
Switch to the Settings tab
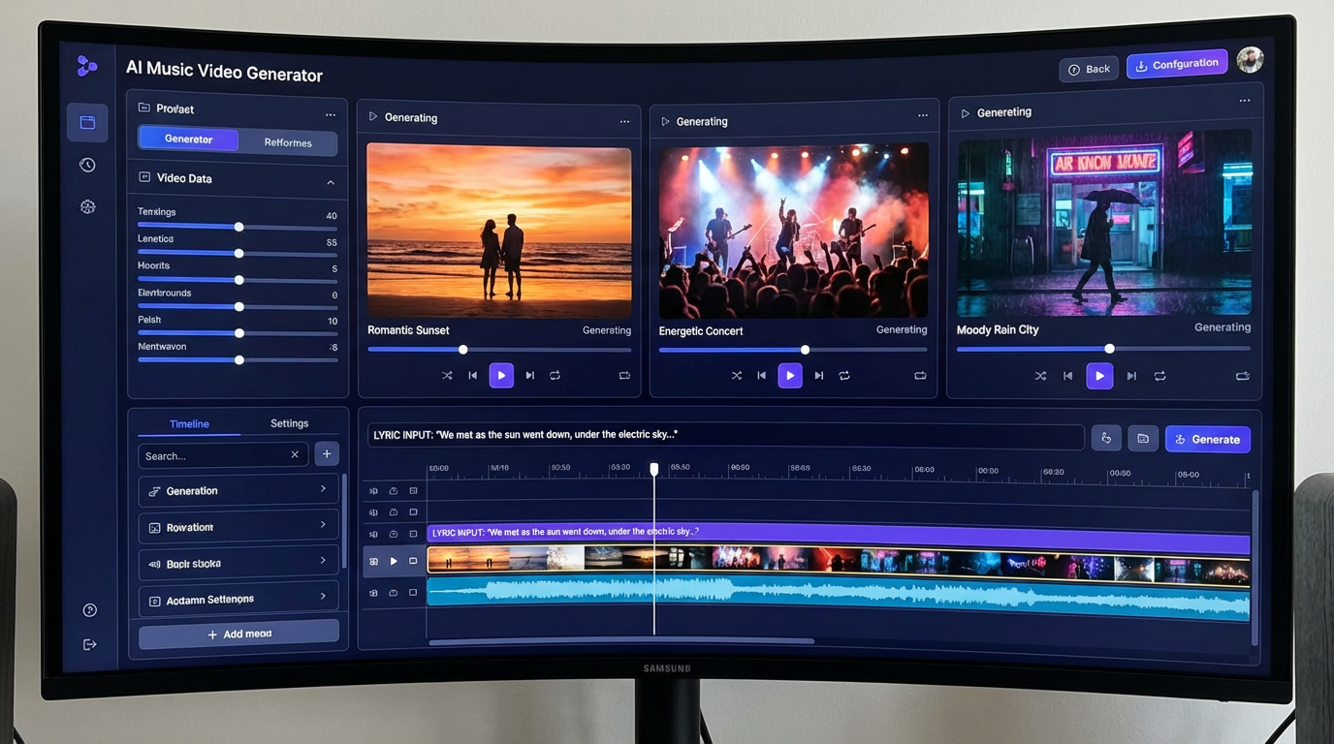click(288, 423)
